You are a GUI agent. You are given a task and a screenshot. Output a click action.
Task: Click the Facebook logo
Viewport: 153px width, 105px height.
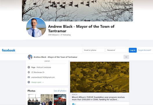(x=9, y=50)
